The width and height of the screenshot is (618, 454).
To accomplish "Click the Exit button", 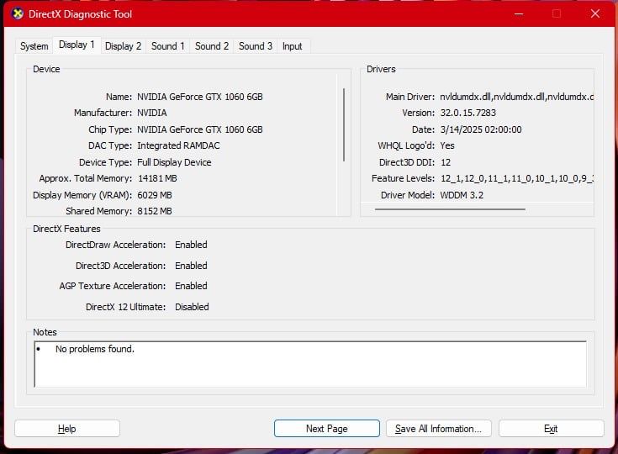I will (551, 429).
